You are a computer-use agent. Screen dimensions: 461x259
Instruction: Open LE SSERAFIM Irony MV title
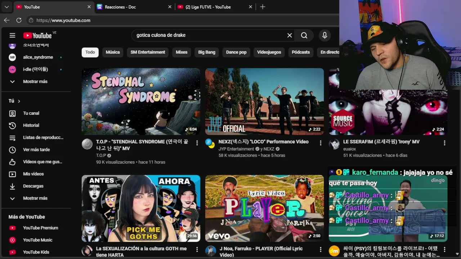[381, 142]
